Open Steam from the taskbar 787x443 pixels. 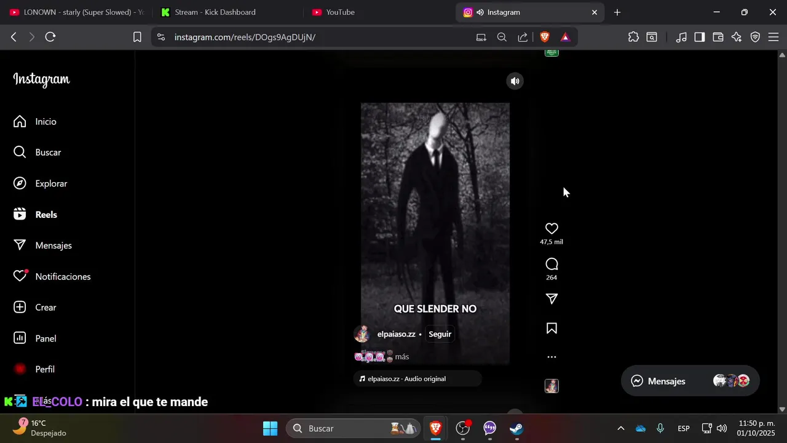516,428
